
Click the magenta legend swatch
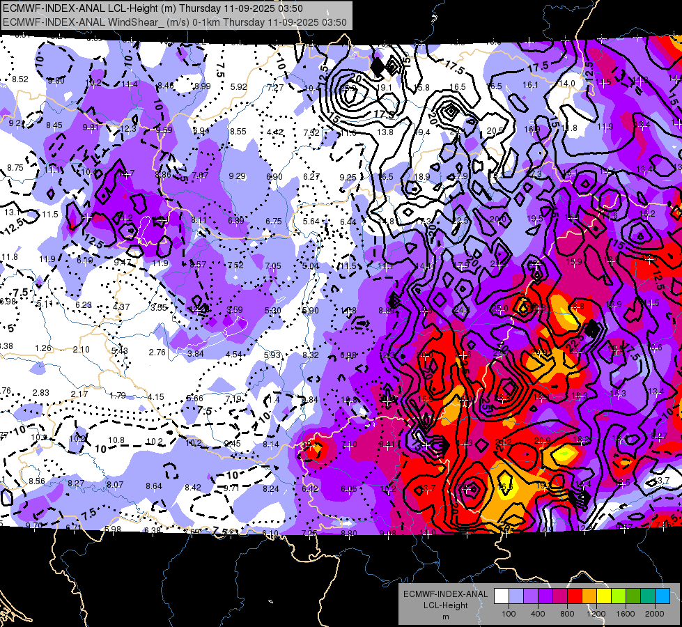pyautogui.click(x=560, y=596)
